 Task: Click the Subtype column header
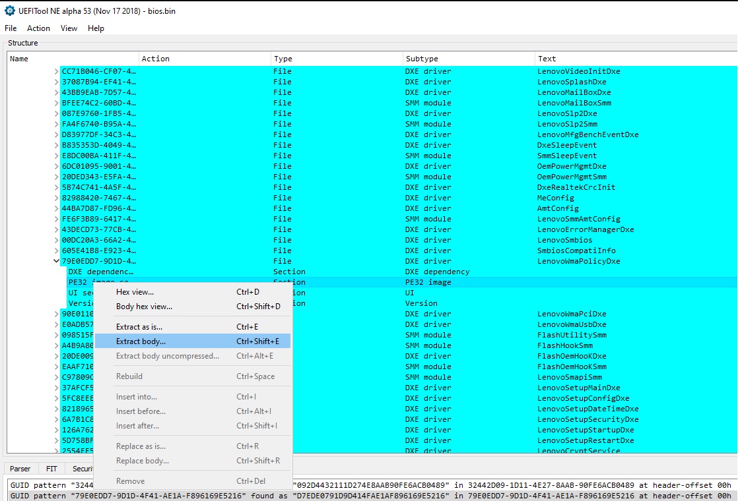(469, 59)
